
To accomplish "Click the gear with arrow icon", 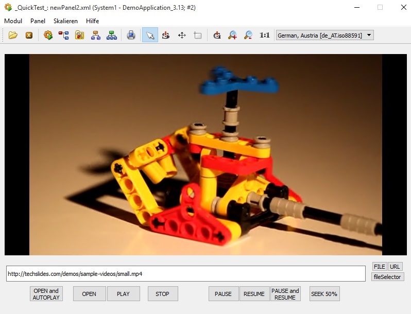I will pyautogui.click(x=48, y=36).
